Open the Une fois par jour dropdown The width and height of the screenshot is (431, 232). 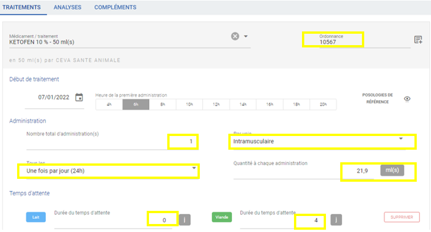point(112,171)
